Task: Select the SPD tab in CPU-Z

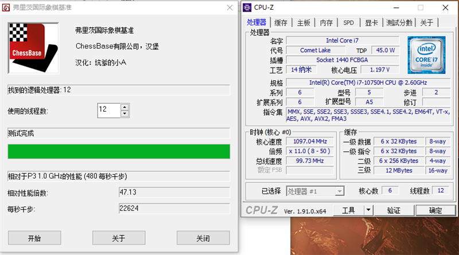Action: pos(349,22)
